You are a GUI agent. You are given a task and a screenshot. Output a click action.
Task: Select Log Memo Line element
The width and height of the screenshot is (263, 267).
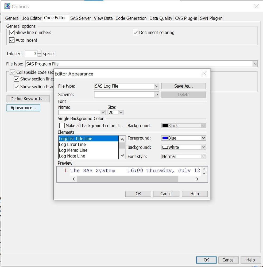coord(88,150)
